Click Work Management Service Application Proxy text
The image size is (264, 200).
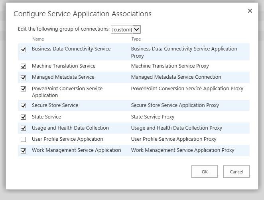[183, 150]
